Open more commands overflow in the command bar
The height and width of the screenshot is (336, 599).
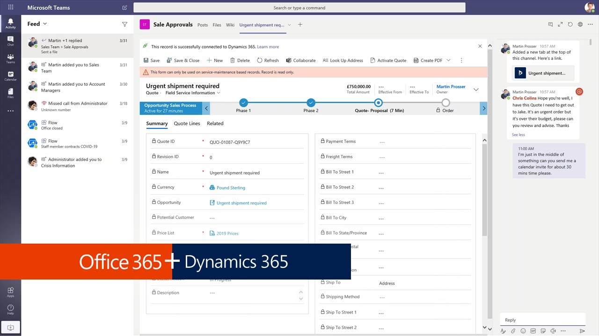[x=461, y=60]
